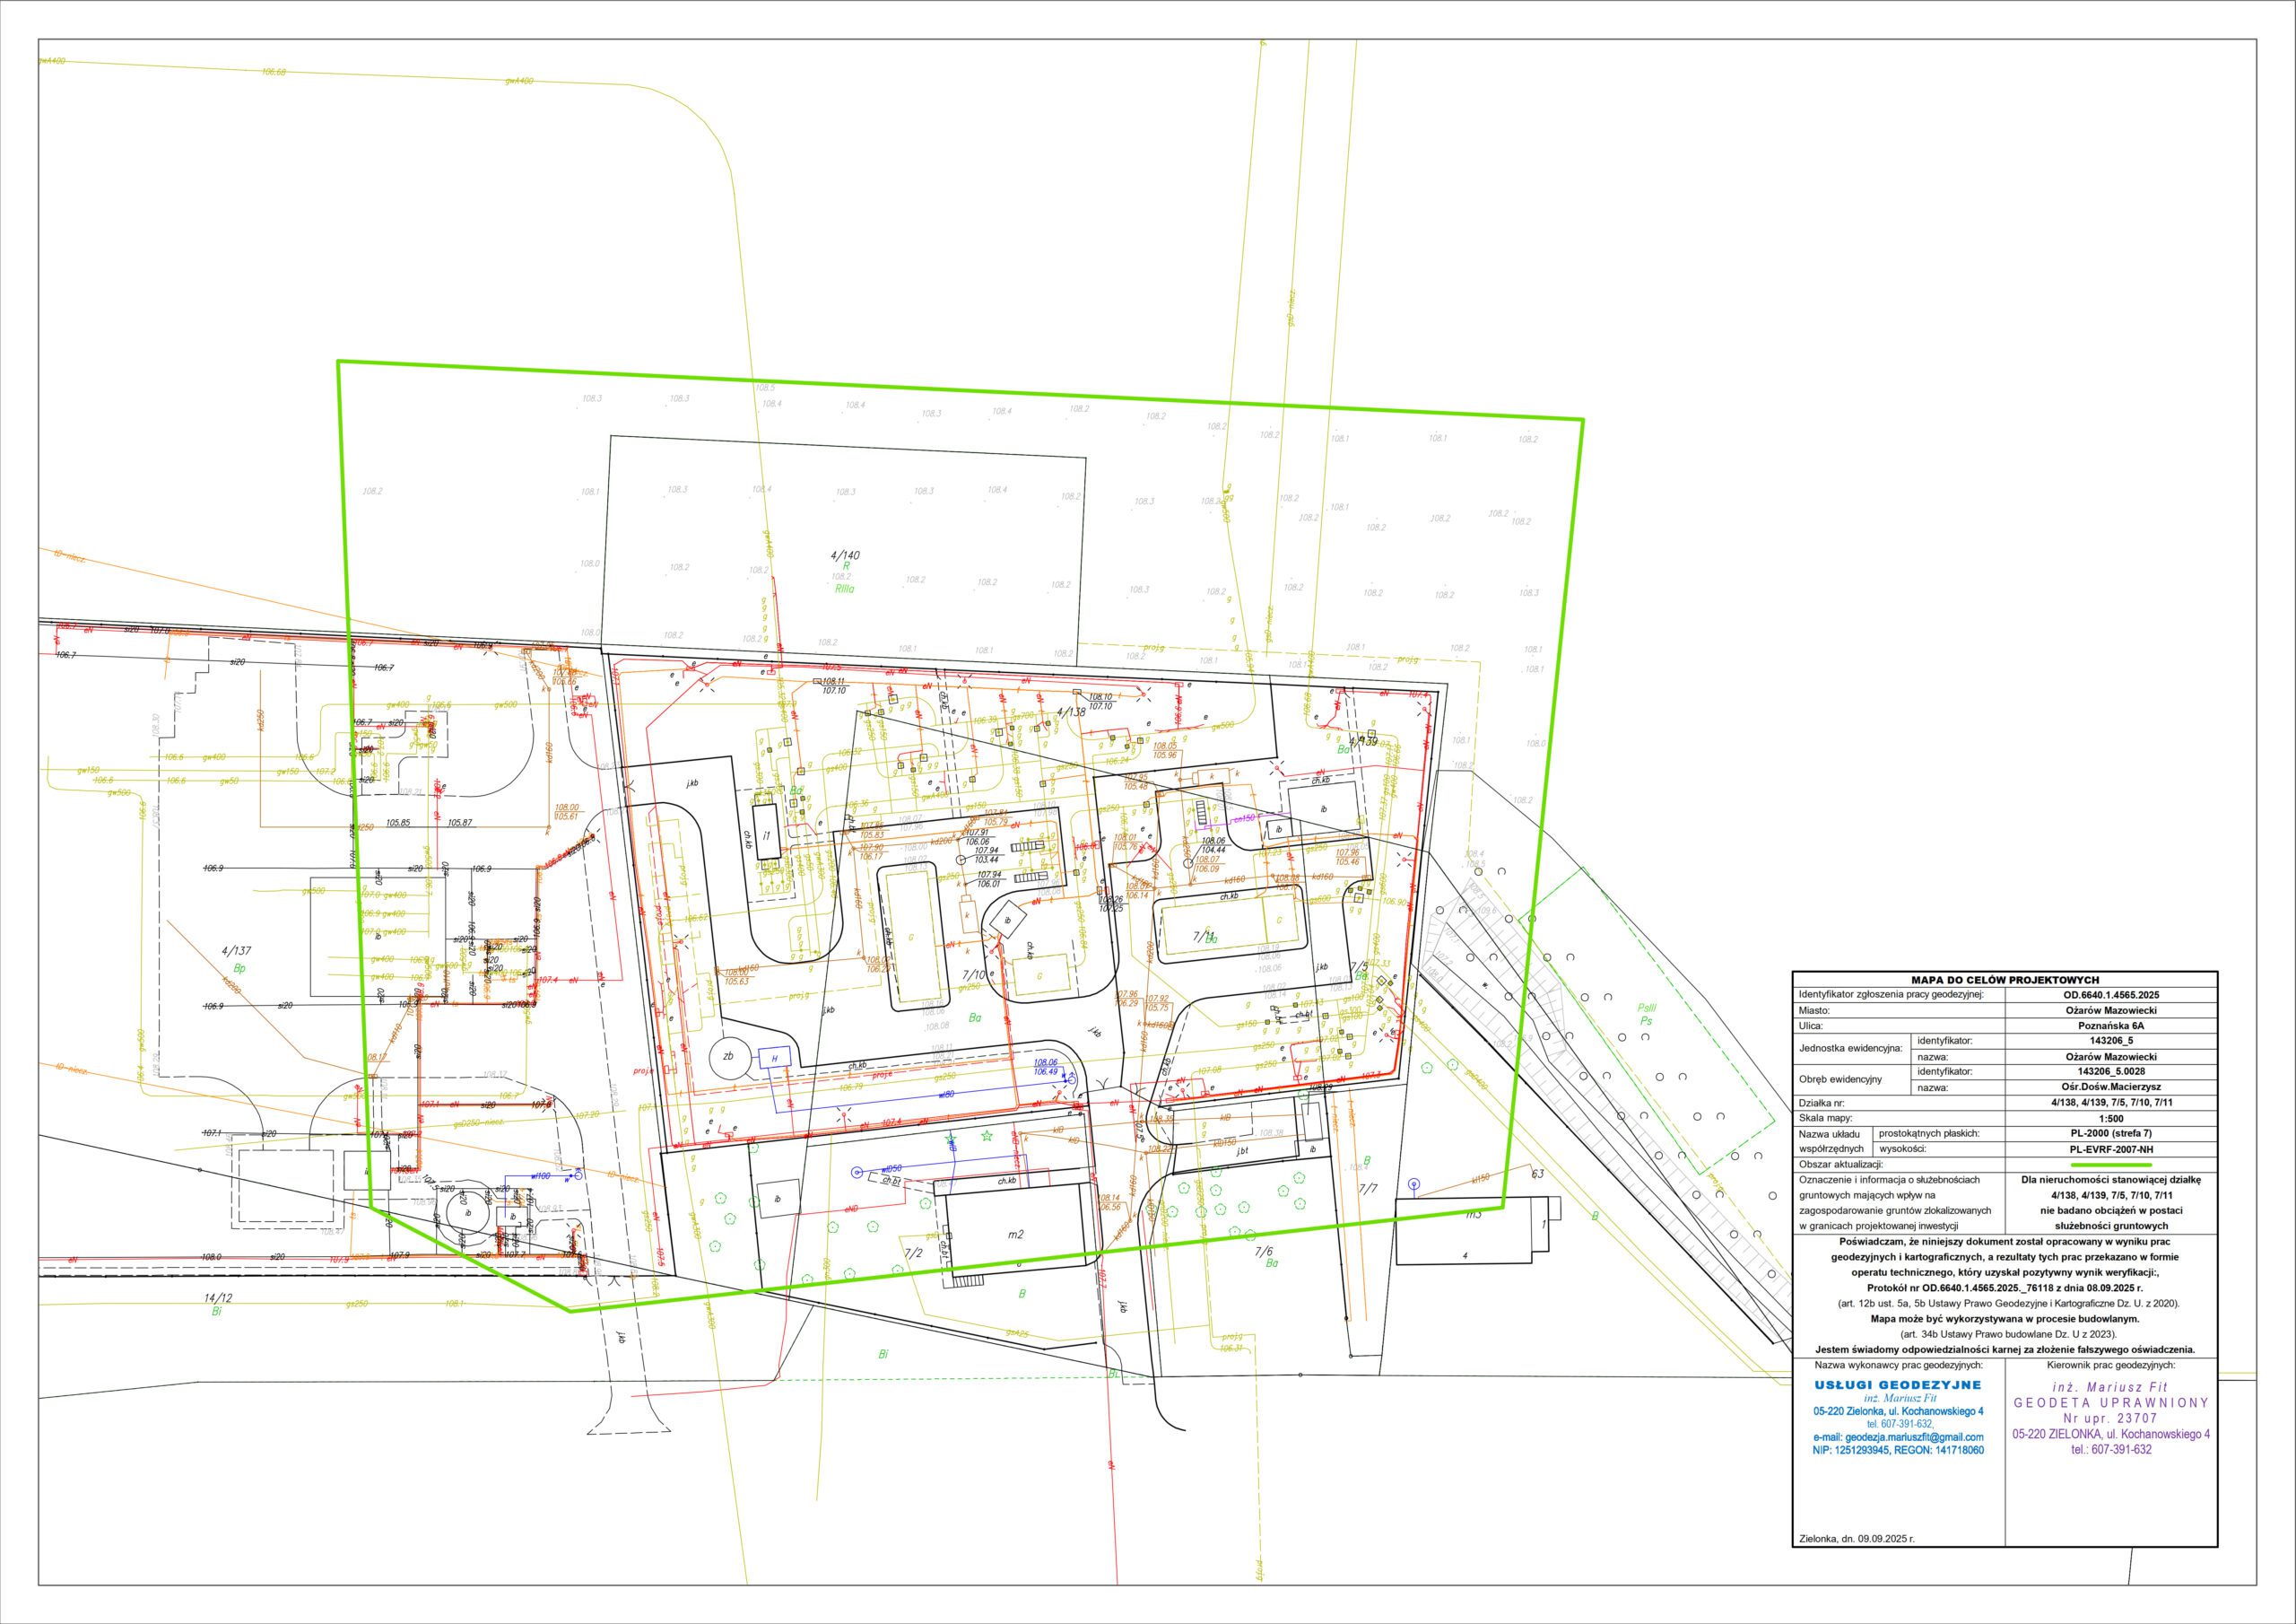Click the 'Poznańska 6A' street cell
This screenshot has width=2296, height=1624.
[2110, 1026]
